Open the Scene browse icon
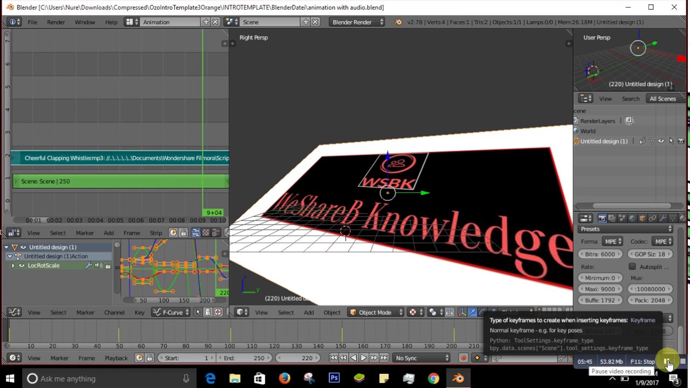690x388 pixels. (232, 22)
